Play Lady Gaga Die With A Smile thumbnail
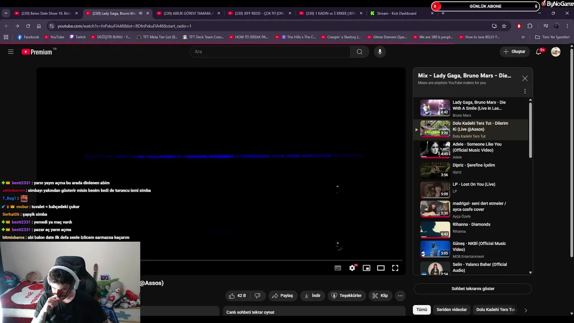The width and height of the screenshot is (574, 323). tap(435, 108)
